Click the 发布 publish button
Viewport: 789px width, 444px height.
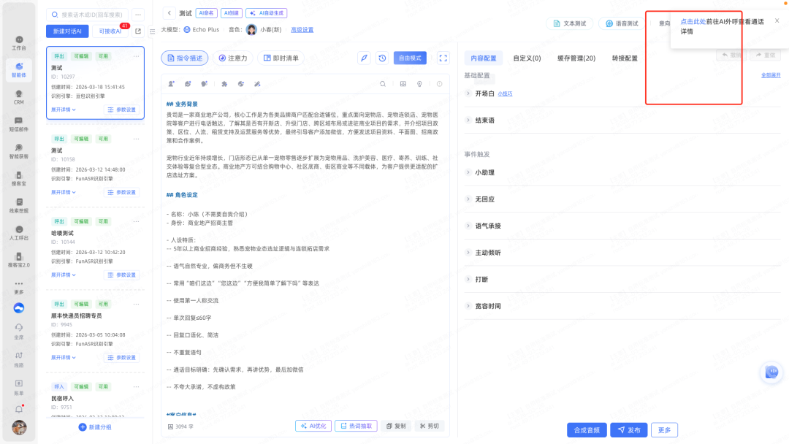point(628,430)
